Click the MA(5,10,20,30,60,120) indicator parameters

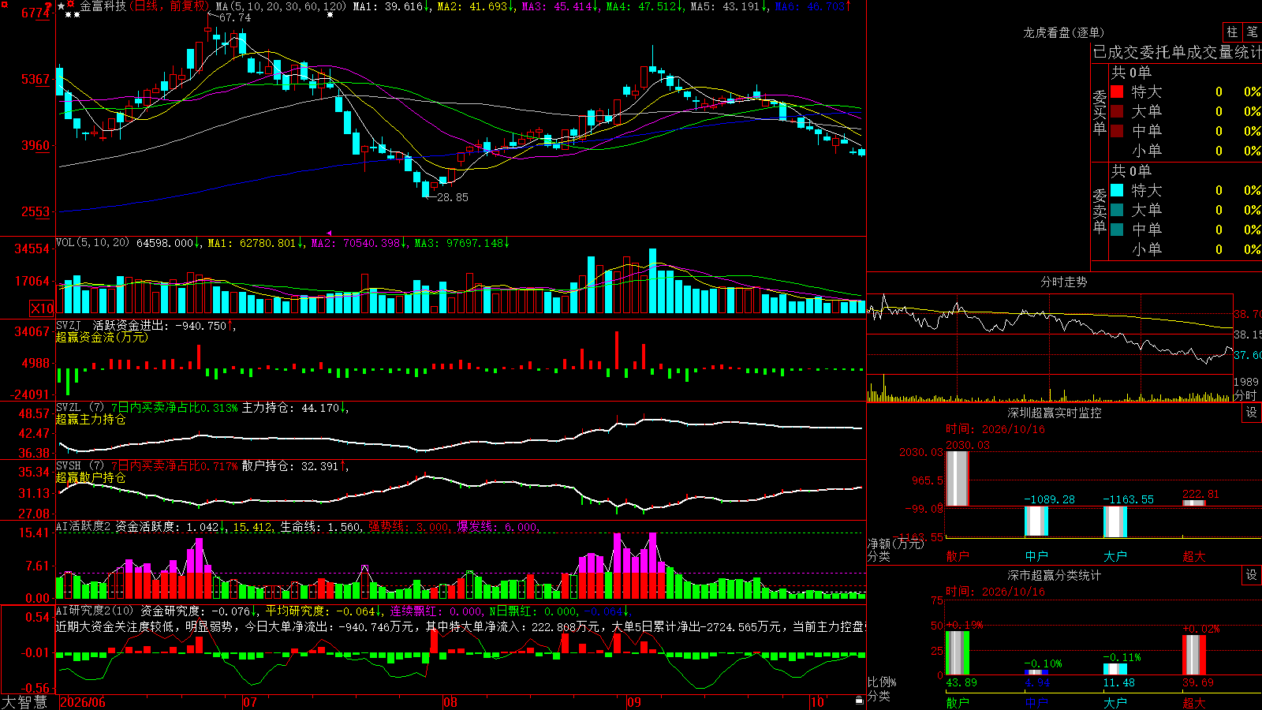click(281, 6)
